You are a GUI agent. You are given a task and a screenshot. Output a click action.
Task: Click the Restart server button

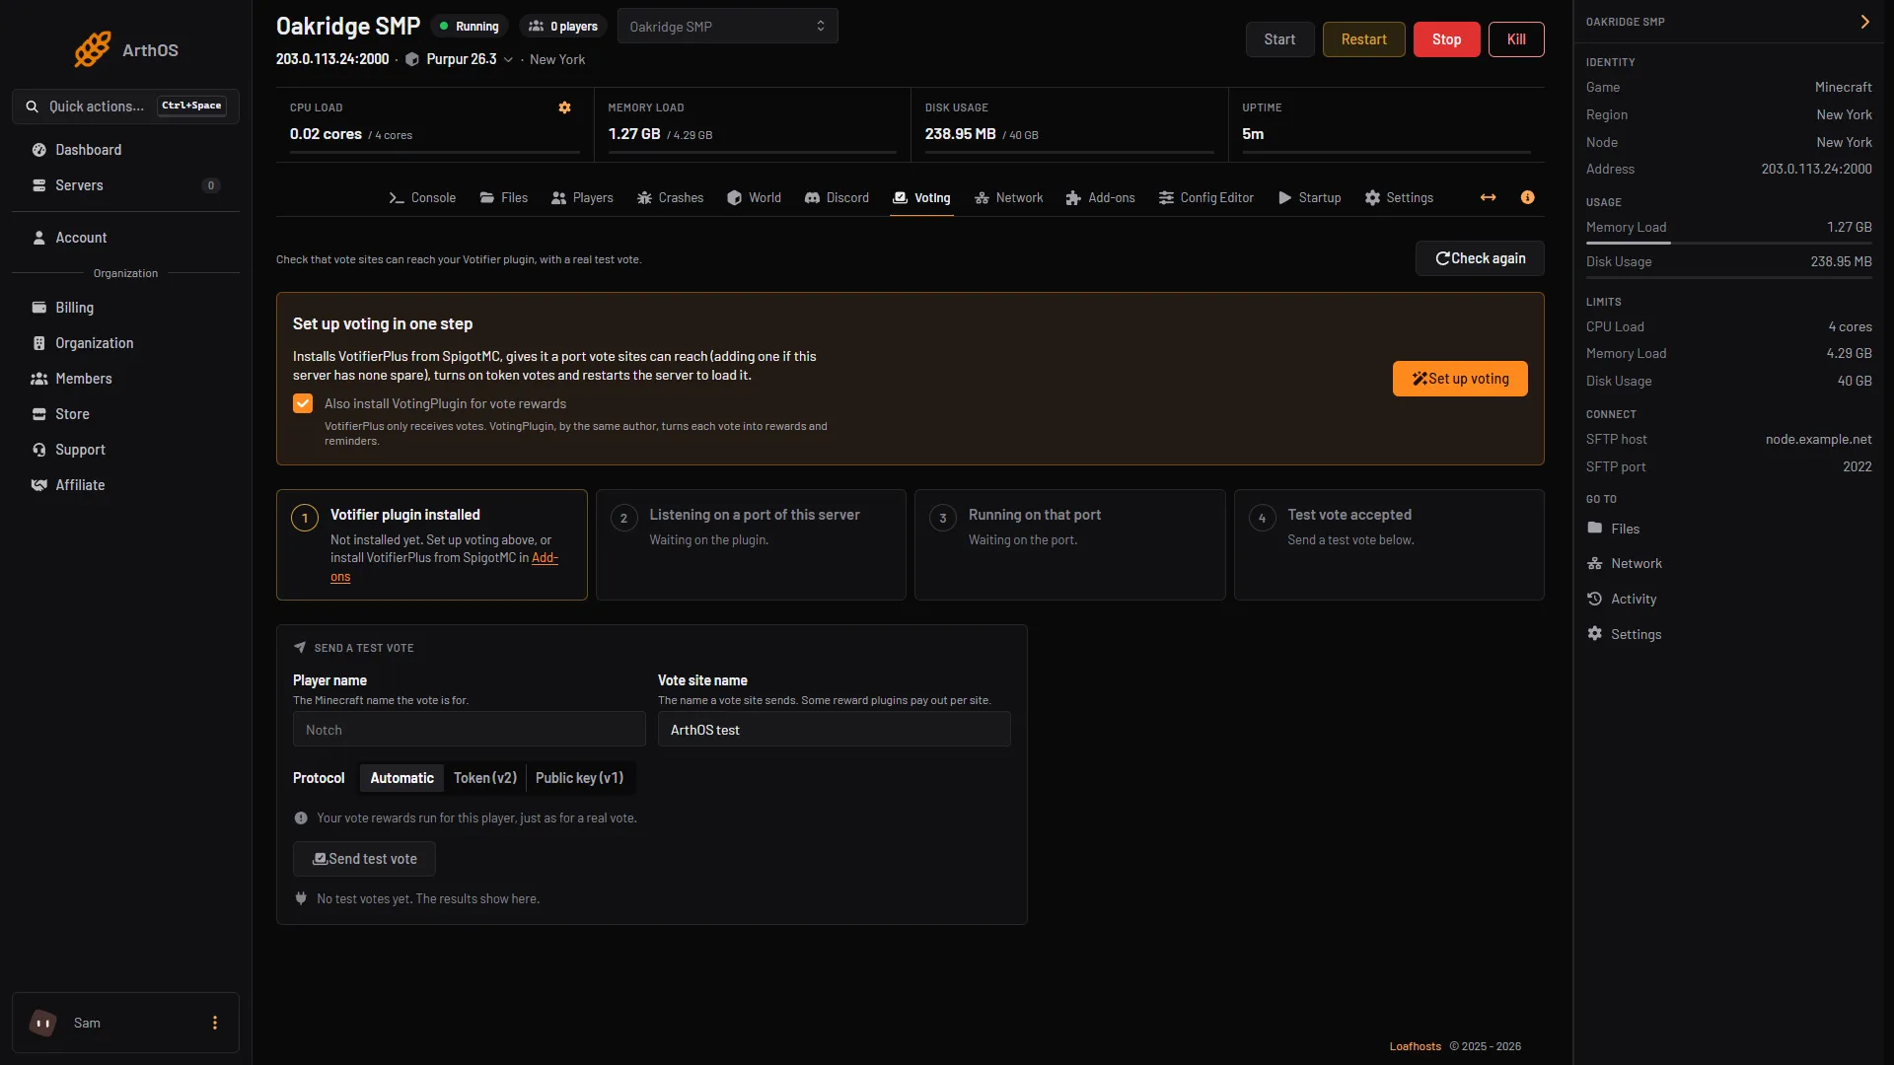pos(1363,39)
